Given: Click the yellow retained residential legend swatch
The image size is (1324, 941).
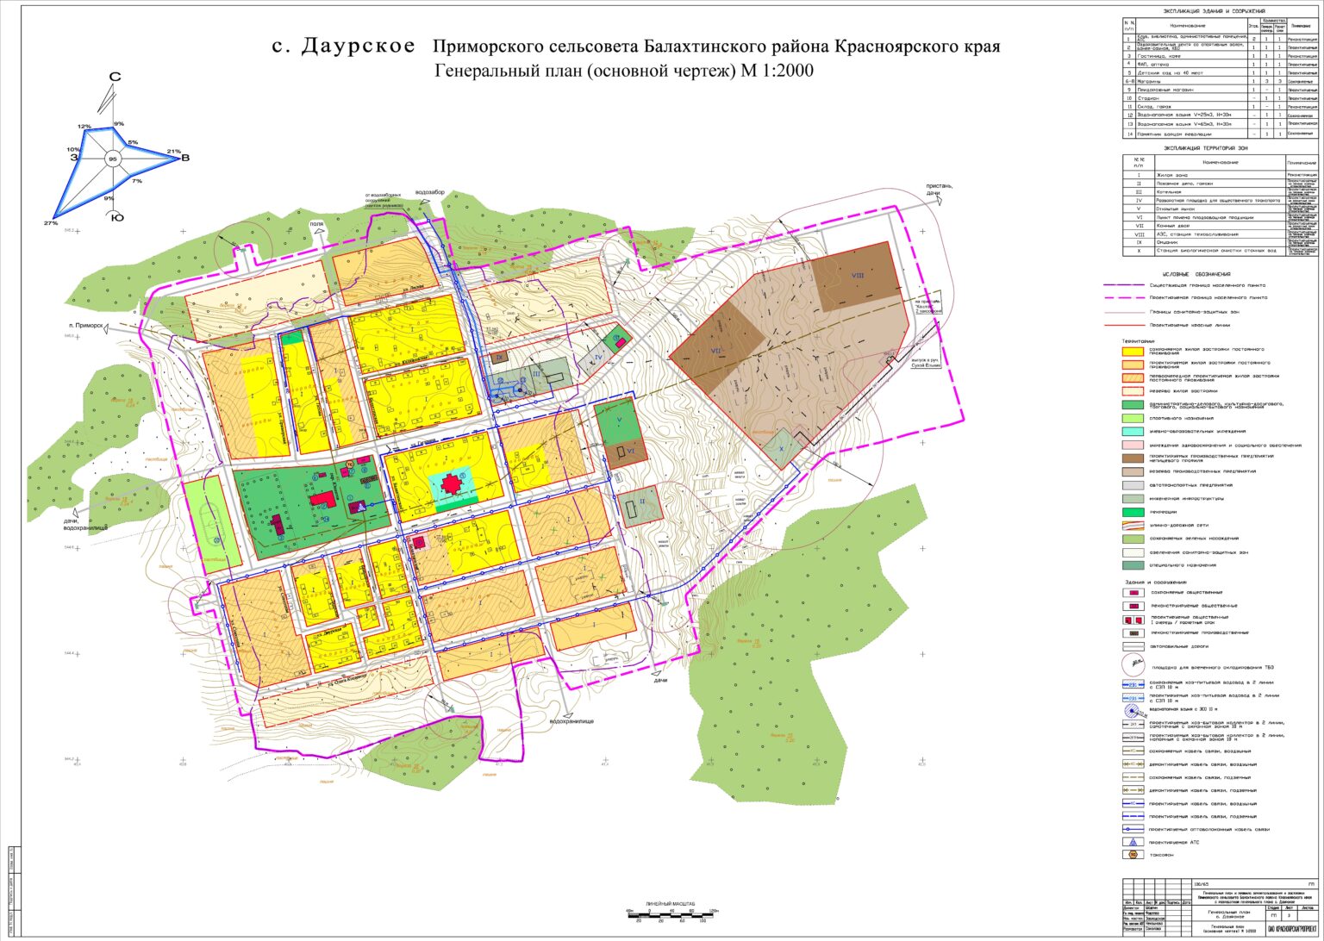Looking at the screenshot, I should click(1133, 352).
